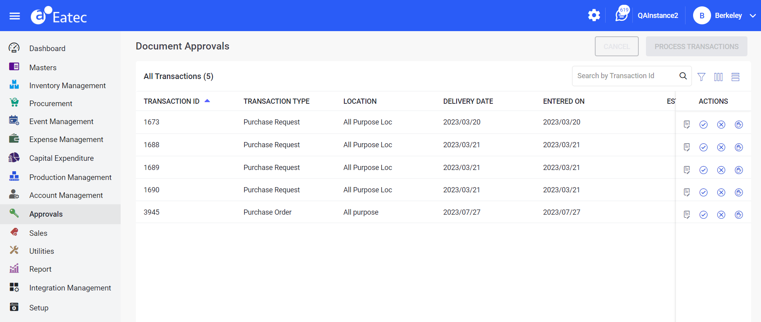Click the search magnifier icon
The height and width of the screenshot is (322, 761).
[x=683, y=76]
